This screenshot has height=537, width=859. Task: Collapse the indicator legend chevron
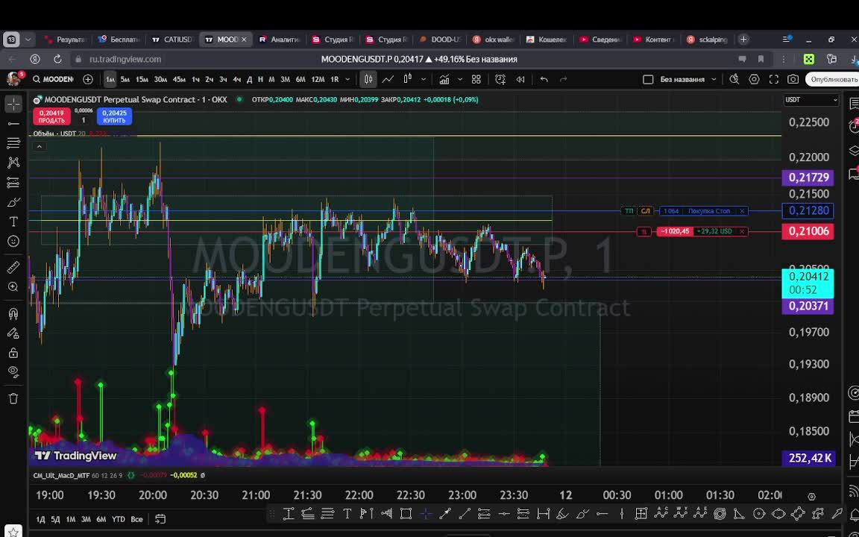tap(39, 146)
